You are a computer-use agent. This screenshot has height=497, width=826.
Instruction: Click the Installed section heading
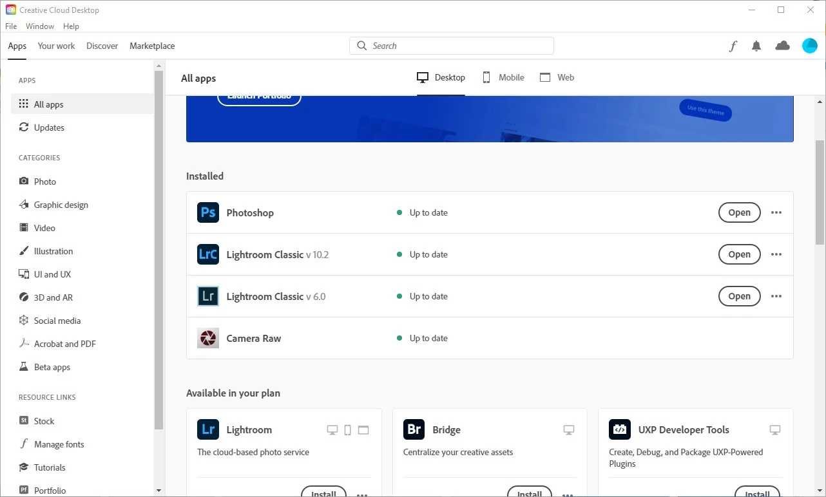[x=205, y=176]
